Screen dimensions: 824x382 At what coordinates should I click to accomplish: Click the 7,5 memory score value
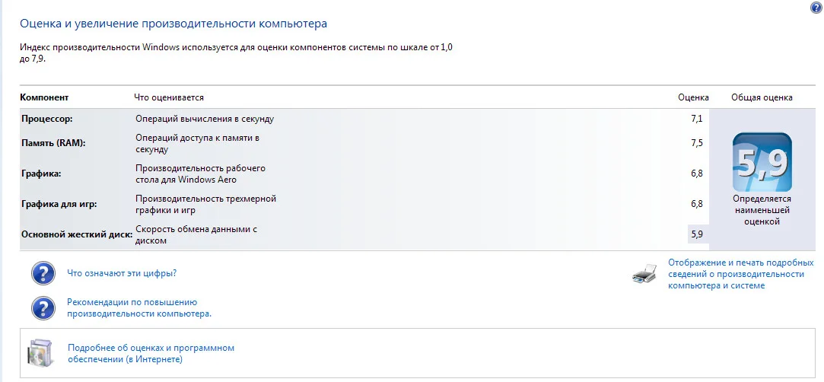696,142
